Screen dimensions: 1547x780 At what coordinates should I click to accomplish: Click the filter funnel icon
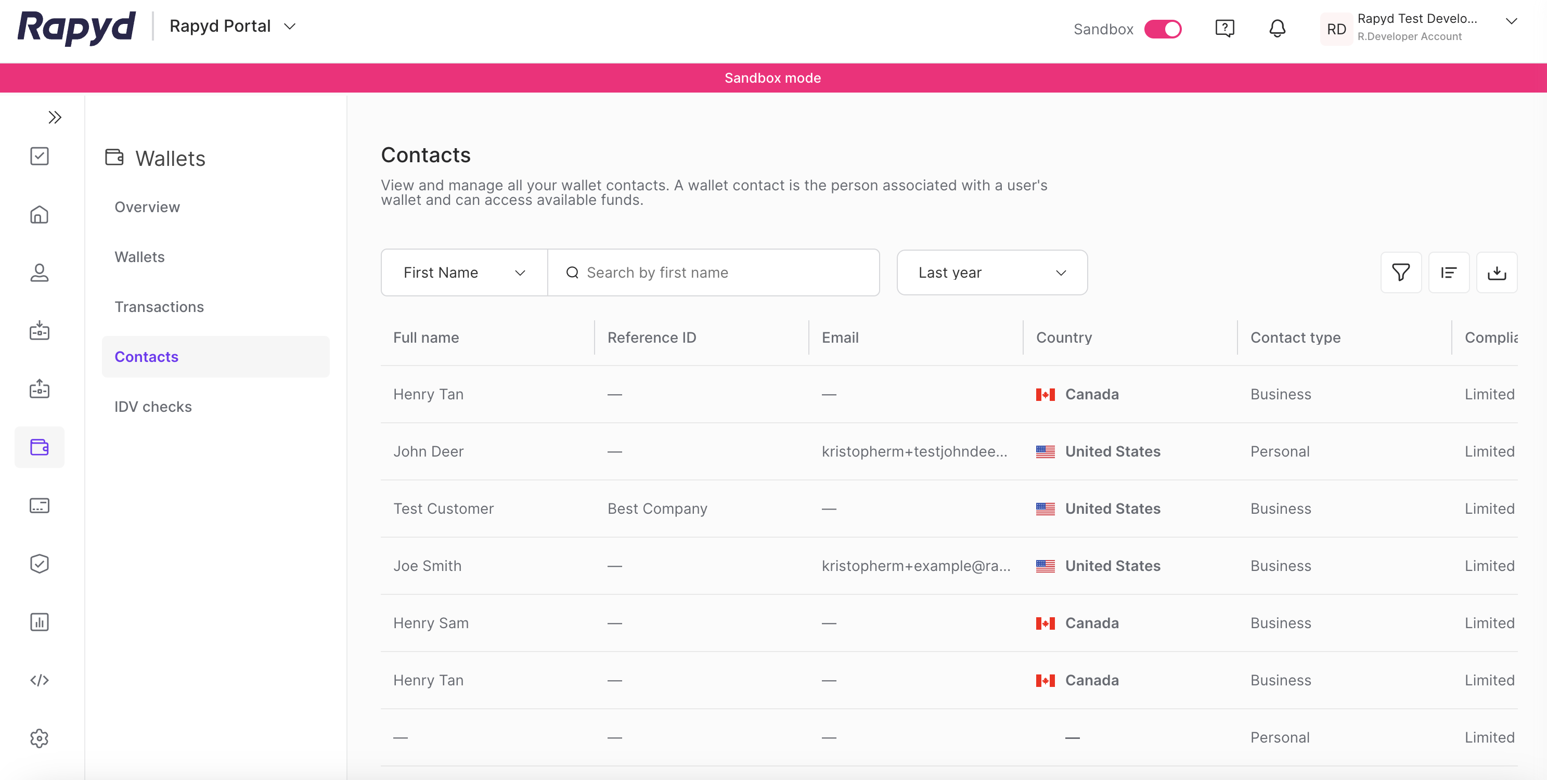coord(1400,272)
